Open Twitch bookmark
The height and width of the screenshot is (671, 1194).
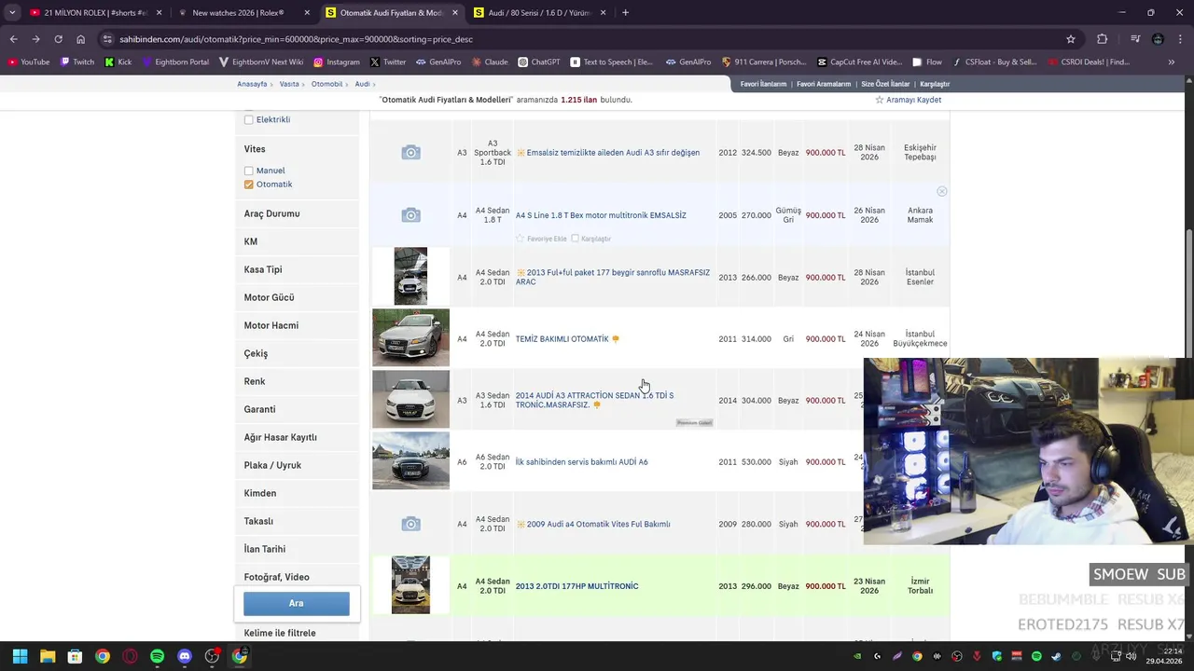point(77,62)
